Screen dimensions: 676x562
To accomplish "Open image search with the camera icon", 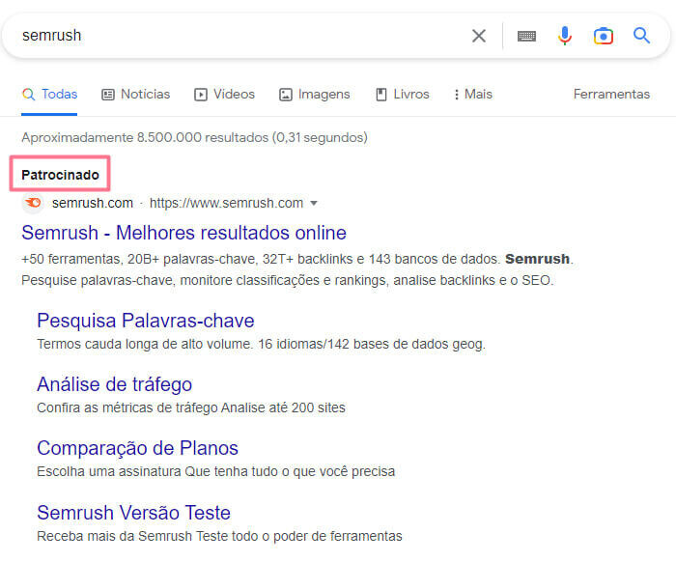I will [604, 36].
